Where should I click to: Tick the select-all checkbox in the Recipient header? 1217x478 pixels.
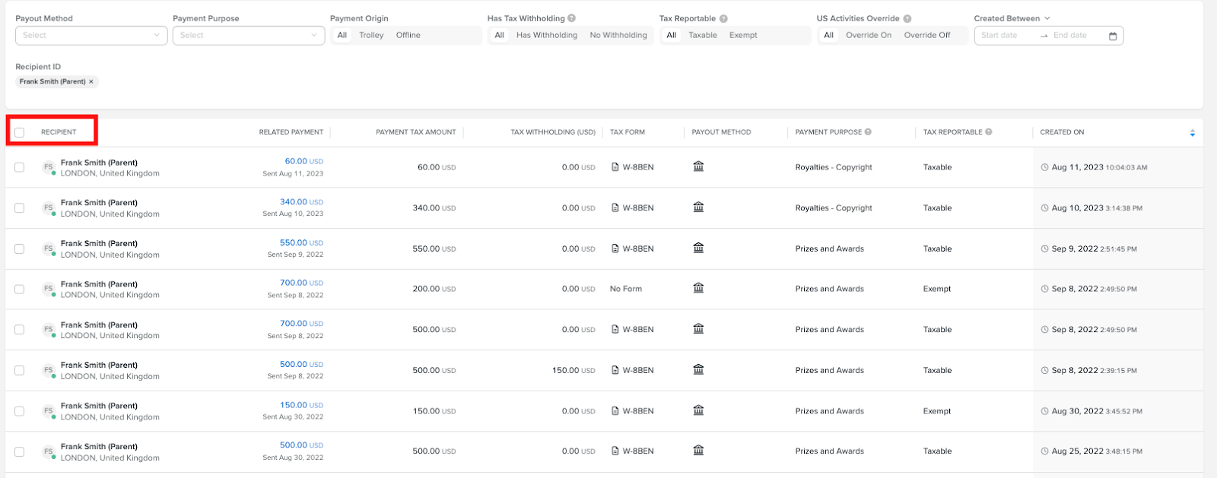(x=20, y=132)
